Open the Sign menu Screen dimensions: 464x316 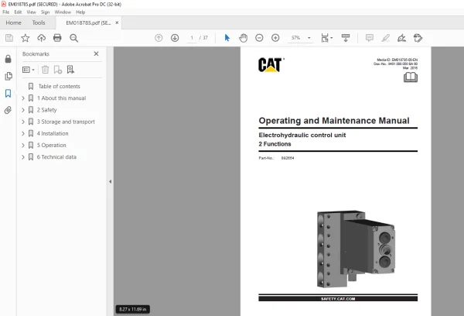(46, 12)
